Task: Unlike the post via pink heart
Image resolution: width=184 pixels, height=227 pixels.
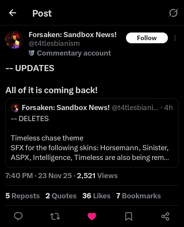Action: click(x=92, y=217)
